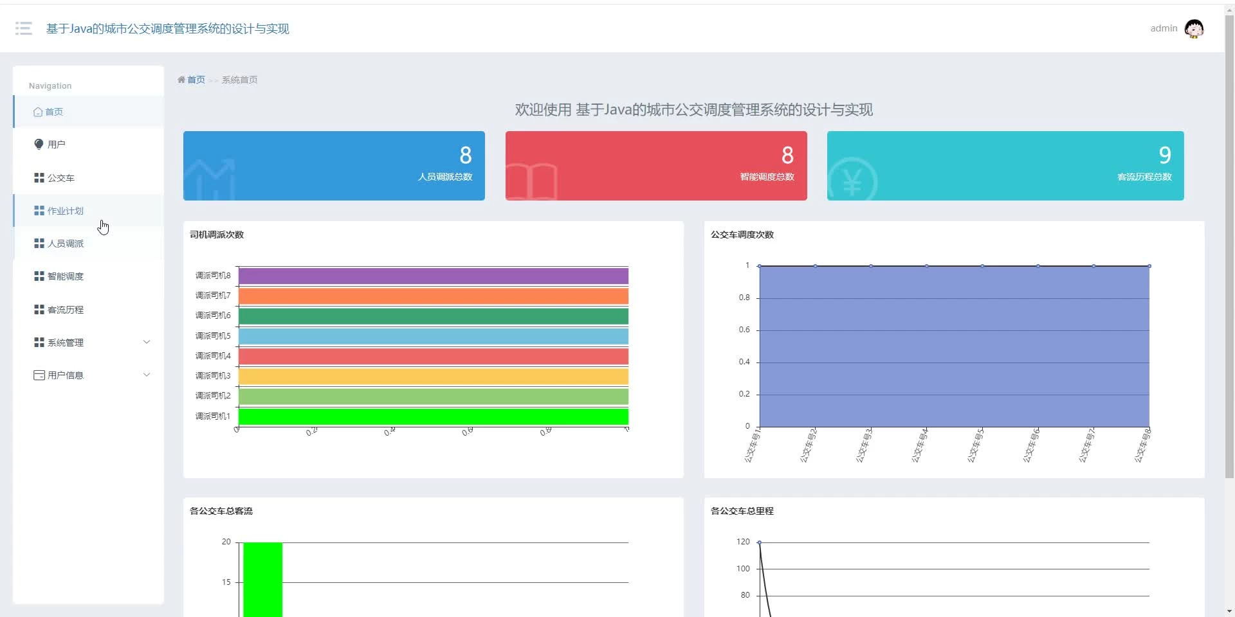Click the red 智能调度总数 card
Image resolution: width=1235 pixels, height=617 pixels.
pos(656,166)
